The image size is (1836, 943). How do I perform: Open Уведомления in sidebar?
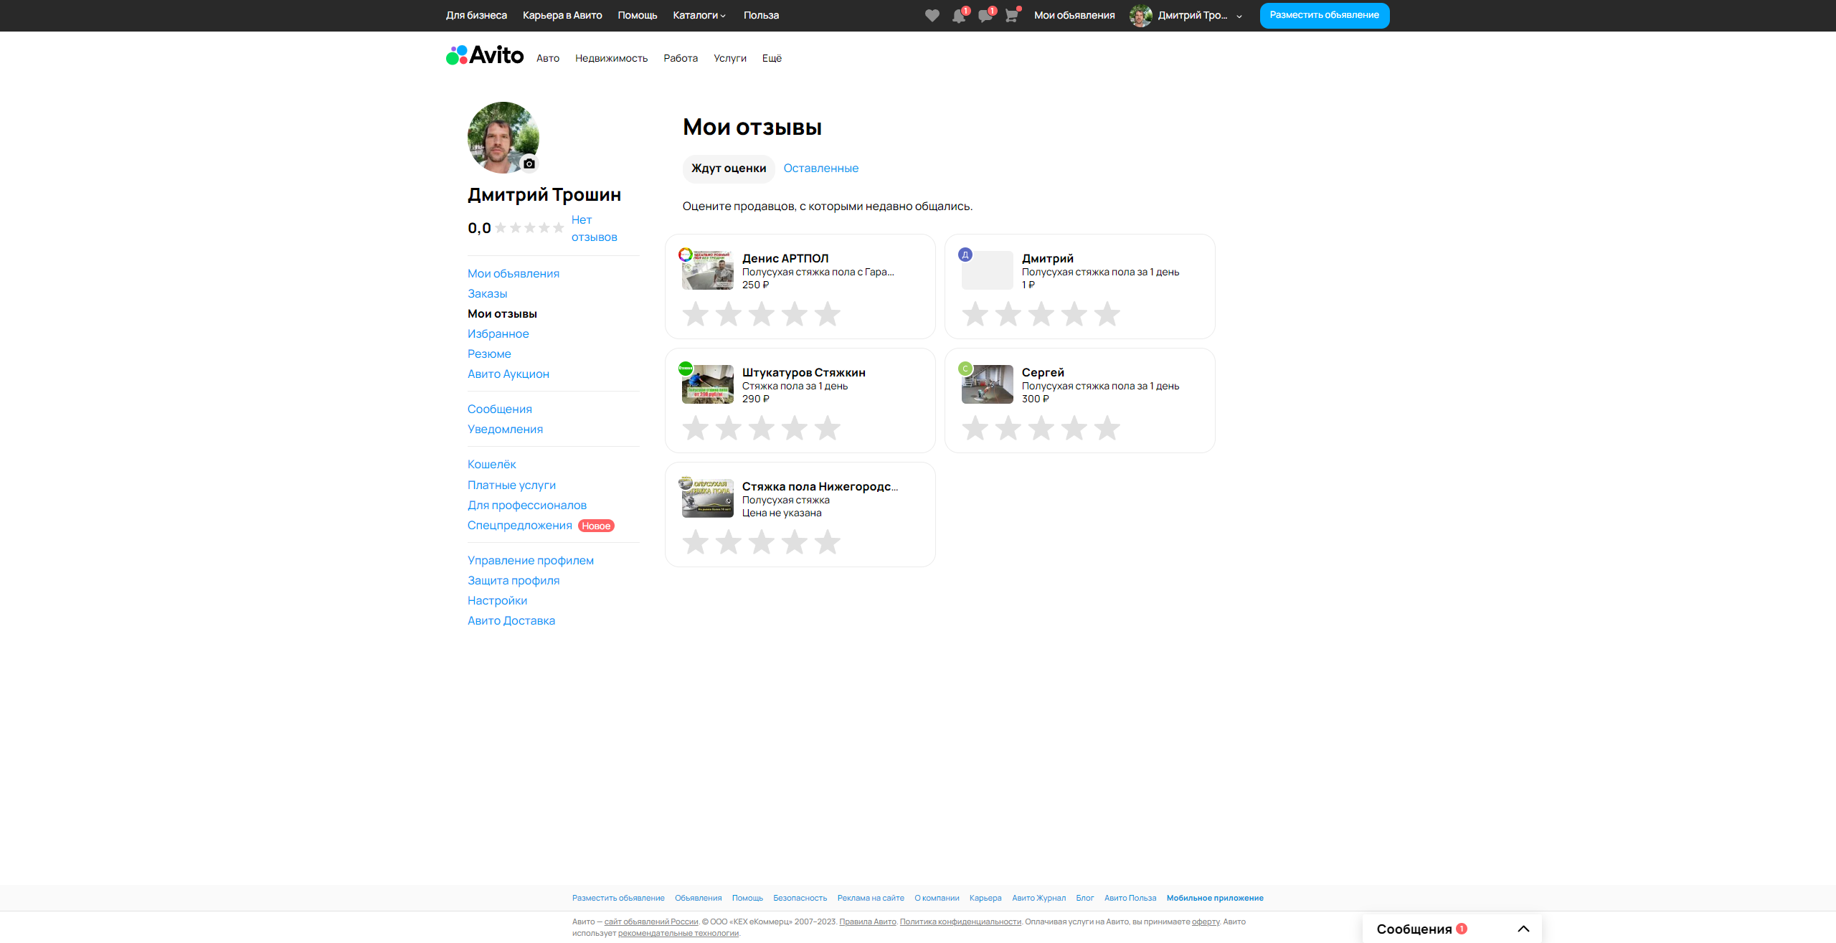point(505,430)
